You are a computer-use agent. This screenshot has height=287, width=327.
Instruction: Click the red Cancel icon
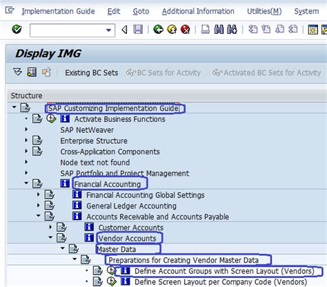186,30
